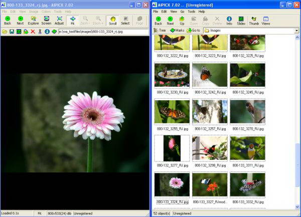The height and width of the screenshot is (217, 301).
Task: Toggle the folder Tree panel
Action: point(160,30)
